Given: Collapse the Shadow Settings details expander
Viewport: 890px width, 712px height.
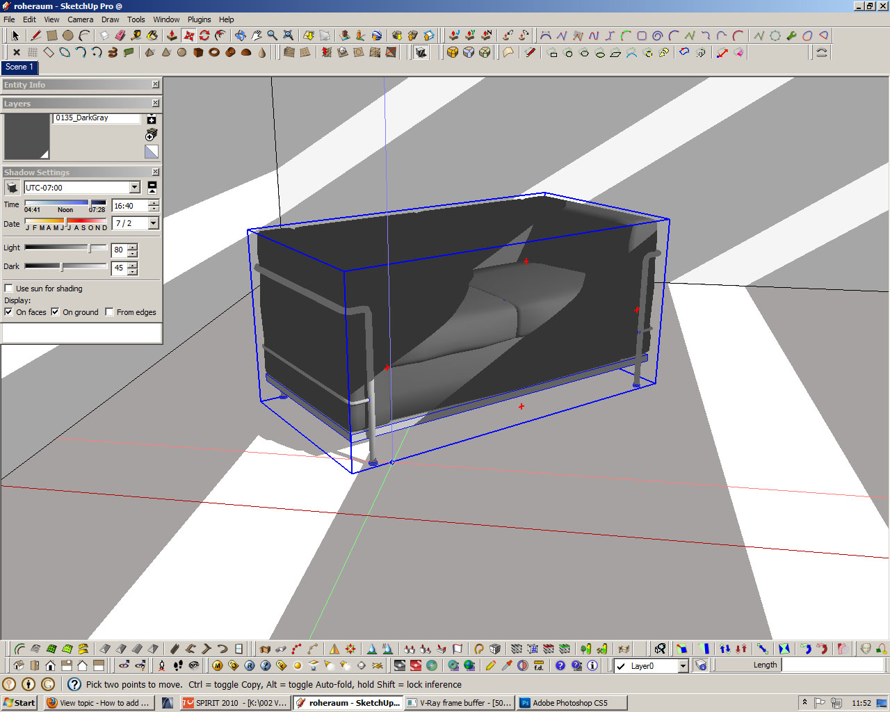Looking at the screenshot, I should point(152,188).
